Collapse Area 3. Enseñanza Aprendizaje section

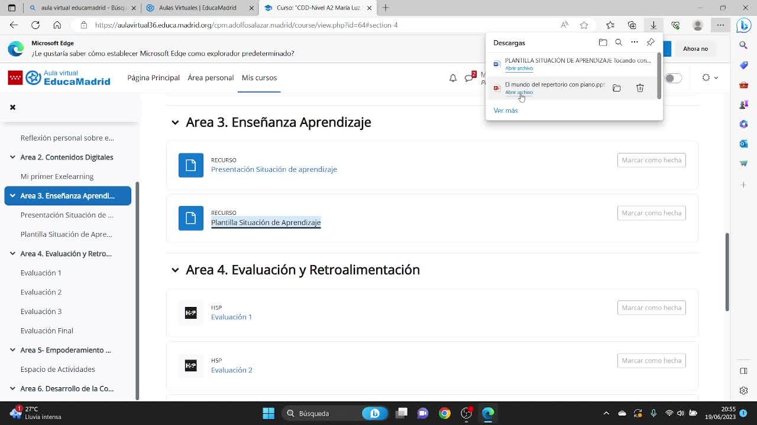[175, 122]
